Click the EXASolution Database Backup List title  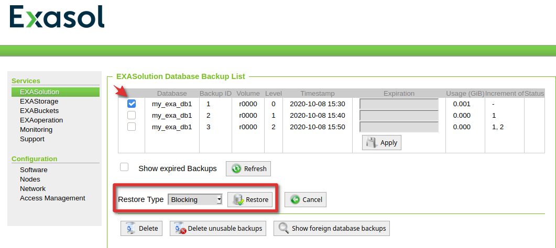pyautogui.click(x=180, y=76)
